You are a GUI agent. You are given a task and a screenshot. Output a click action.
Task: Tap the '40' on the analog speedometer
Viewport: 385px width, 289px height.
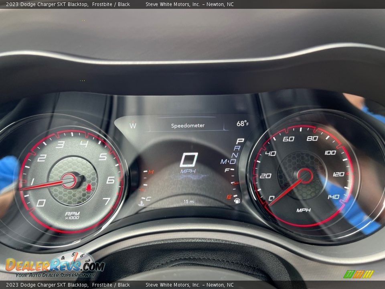(270, 154)
